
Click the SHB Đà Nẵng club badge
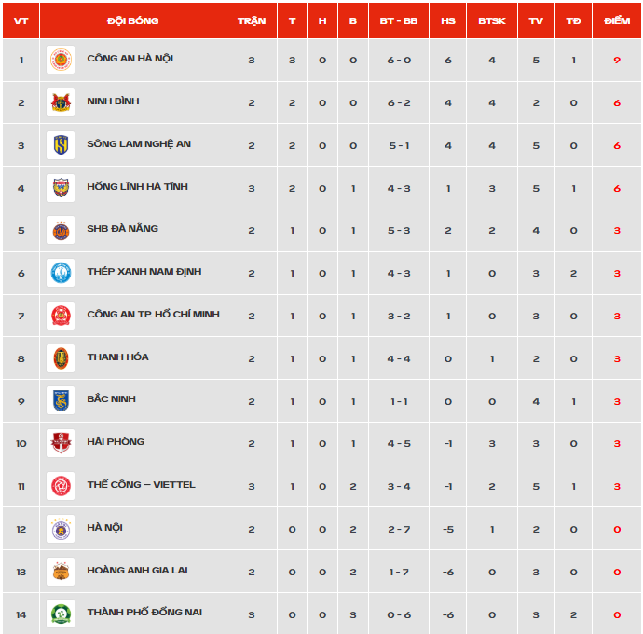61,230
